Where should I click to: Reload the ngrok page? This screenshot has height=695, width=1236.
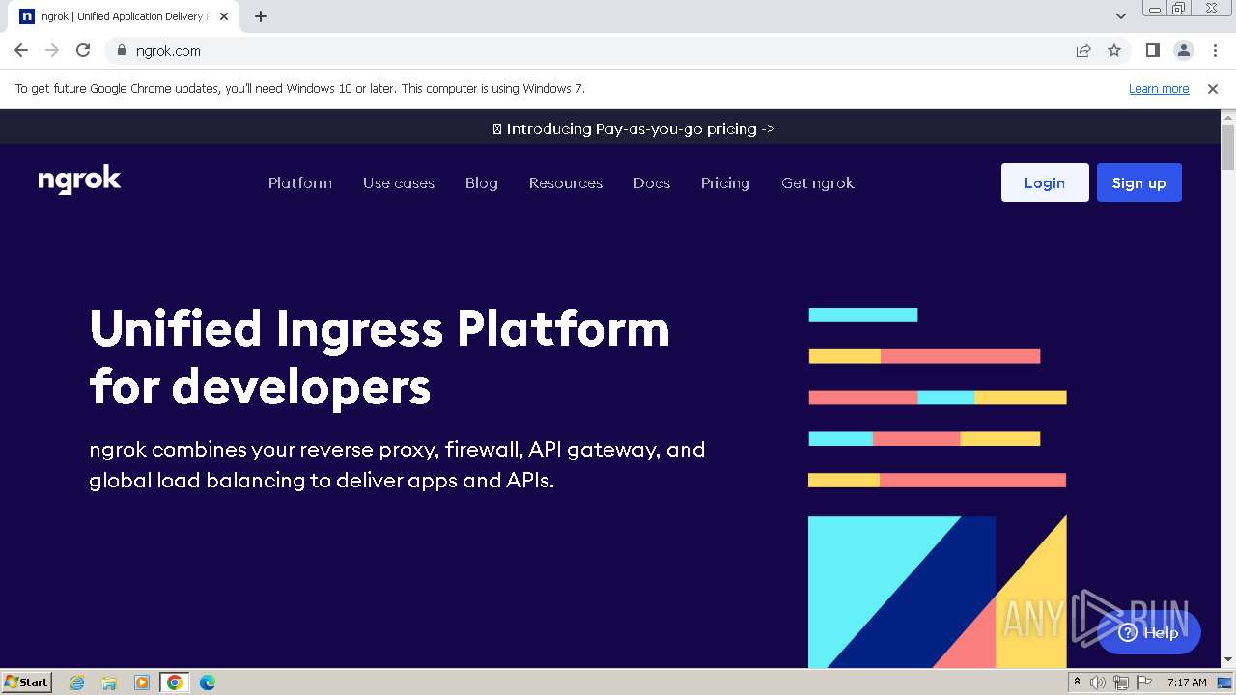pos(83,50)
